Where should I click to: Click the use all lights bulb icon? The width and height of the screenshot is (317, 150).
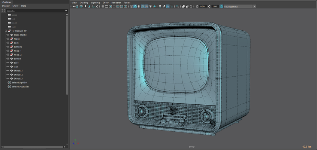151,6
